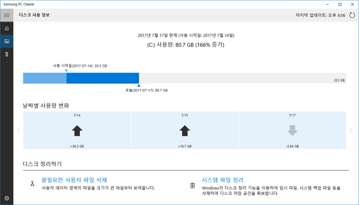Go to the Home page in sidebar
The image size is (359, 205).
7,28
